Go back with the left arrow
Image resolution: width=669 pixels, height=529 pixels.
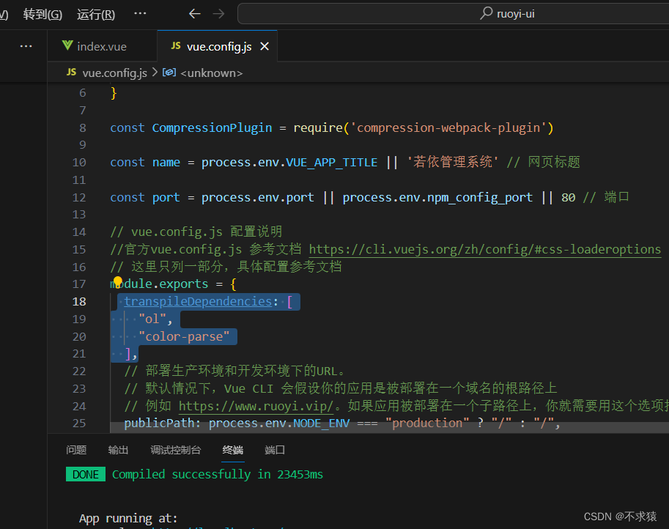point(195,14)
